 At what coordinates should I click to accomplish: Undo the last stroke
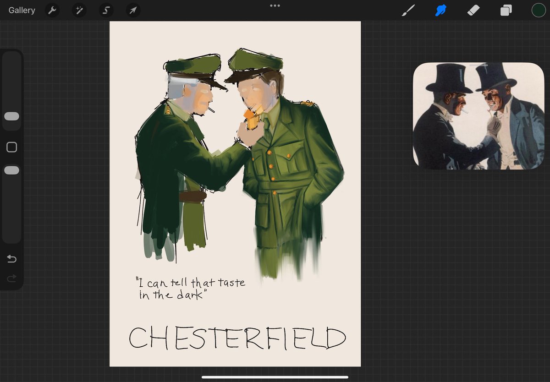point(11,259)
